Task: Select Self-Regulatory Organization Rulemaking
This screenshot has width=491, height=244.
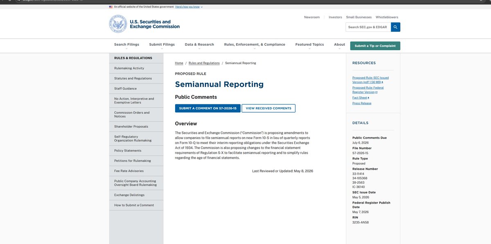Action: click(x=136, y=138)
